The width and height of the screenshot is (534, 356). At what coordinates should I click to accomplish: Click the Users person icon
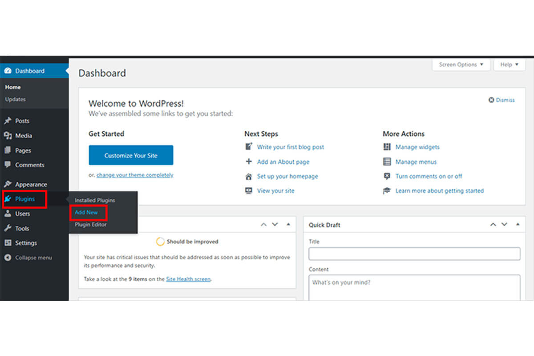point(8,214)
